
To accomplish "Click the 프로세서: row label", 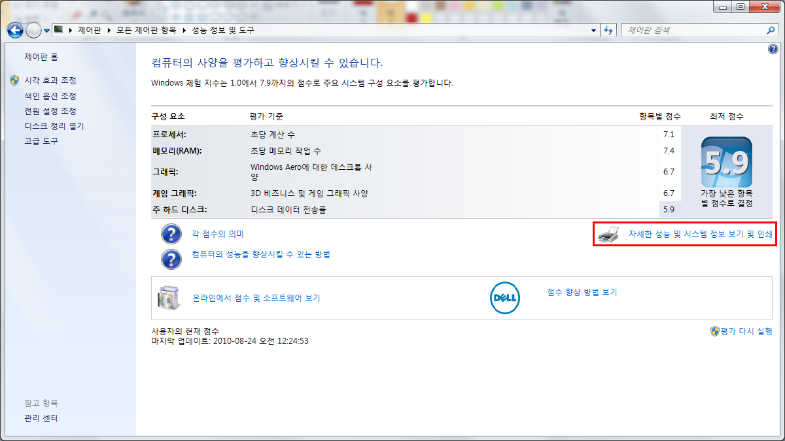I will [x=169, y=135].
